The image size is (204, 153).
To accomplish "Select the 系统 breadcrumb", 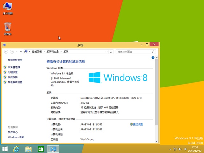I will click(66, 52).
